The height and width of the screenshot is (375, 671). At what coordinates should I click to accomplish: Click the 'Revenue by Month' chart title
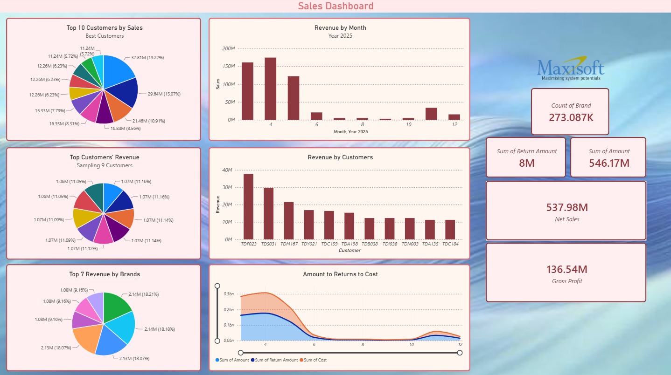[340, 28]
